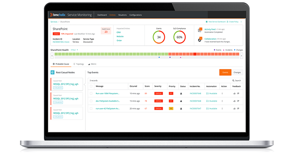
Task: Switch to the Topology tab
Action: [x=78, y=64]
